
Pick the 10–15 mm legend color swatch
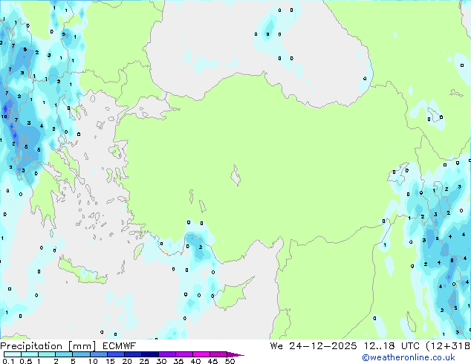coord(98,354)
